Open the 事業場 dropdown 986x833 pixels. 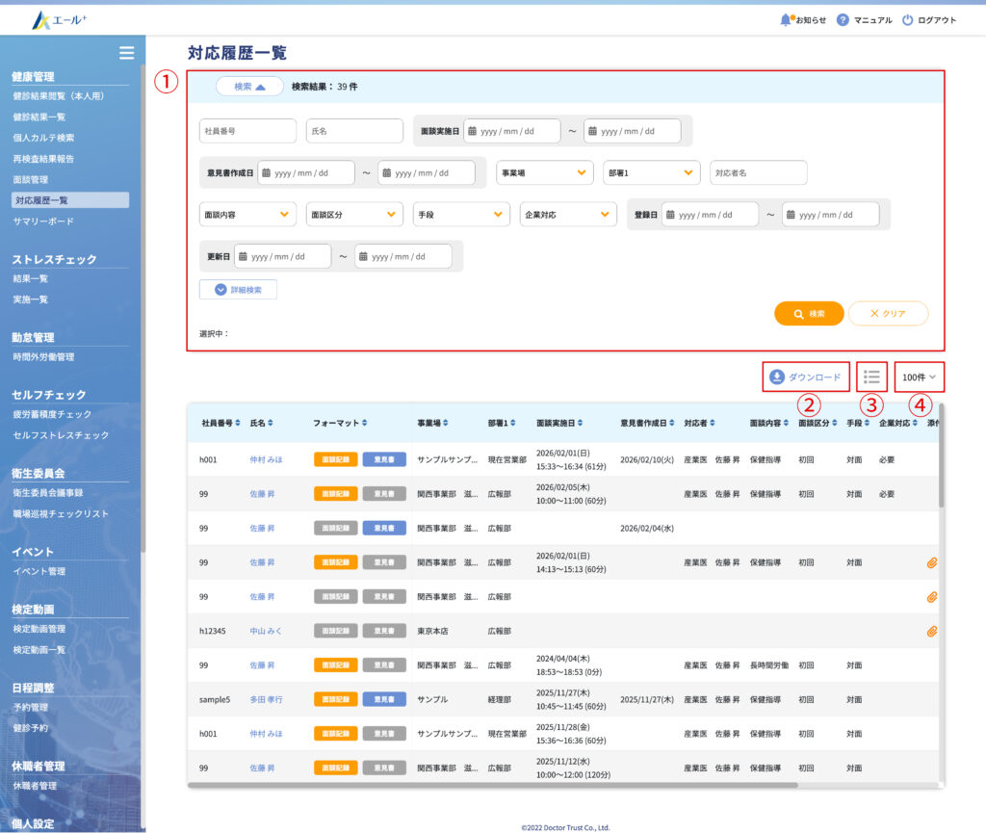coord(544,172)
